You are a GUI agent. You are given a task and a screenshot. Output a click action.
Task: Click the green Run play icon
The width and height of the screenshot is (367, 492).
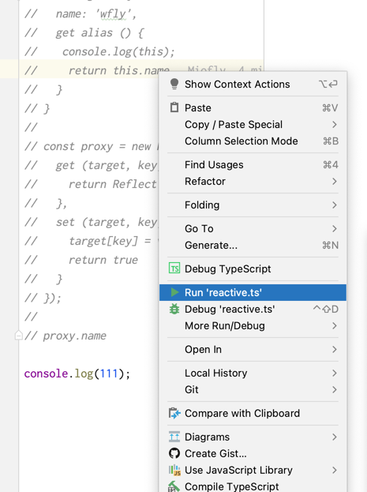[174, 292]
